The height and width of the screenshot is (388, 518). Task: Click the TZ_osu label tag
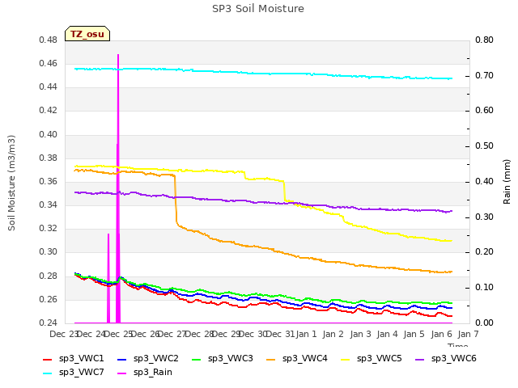click(x=87, y=34)
